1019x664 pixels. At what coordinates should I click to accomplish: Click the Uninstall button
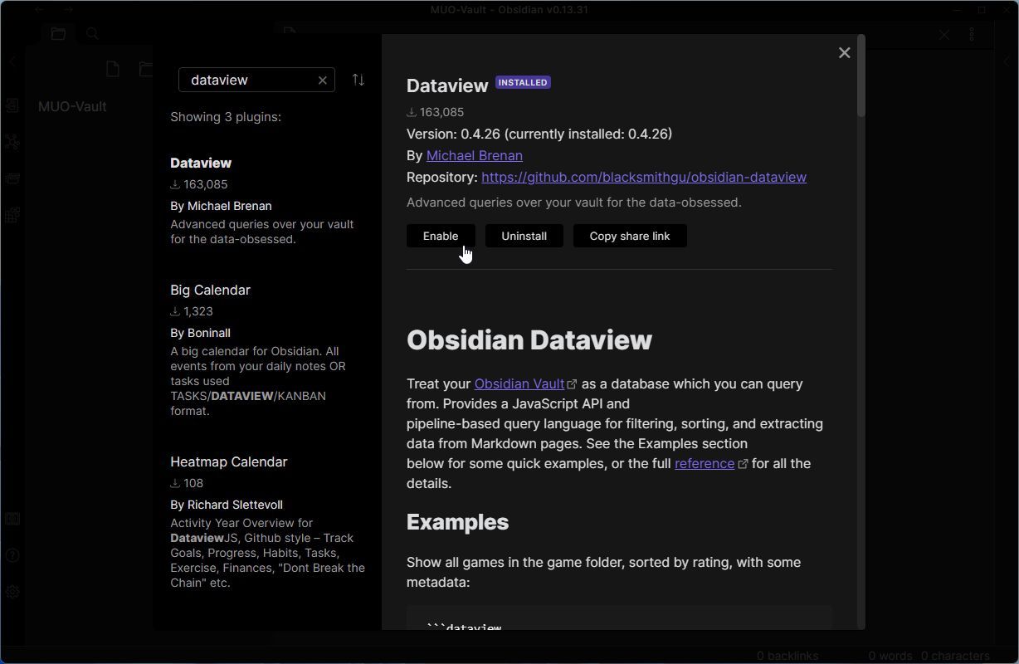coord(524,236)
